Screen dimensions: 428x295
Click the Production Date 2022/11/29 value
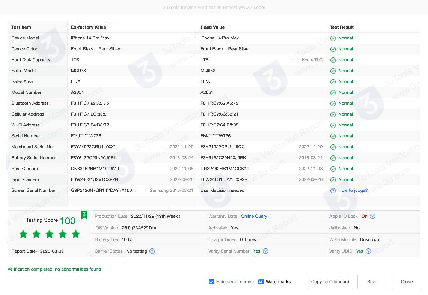155,216
